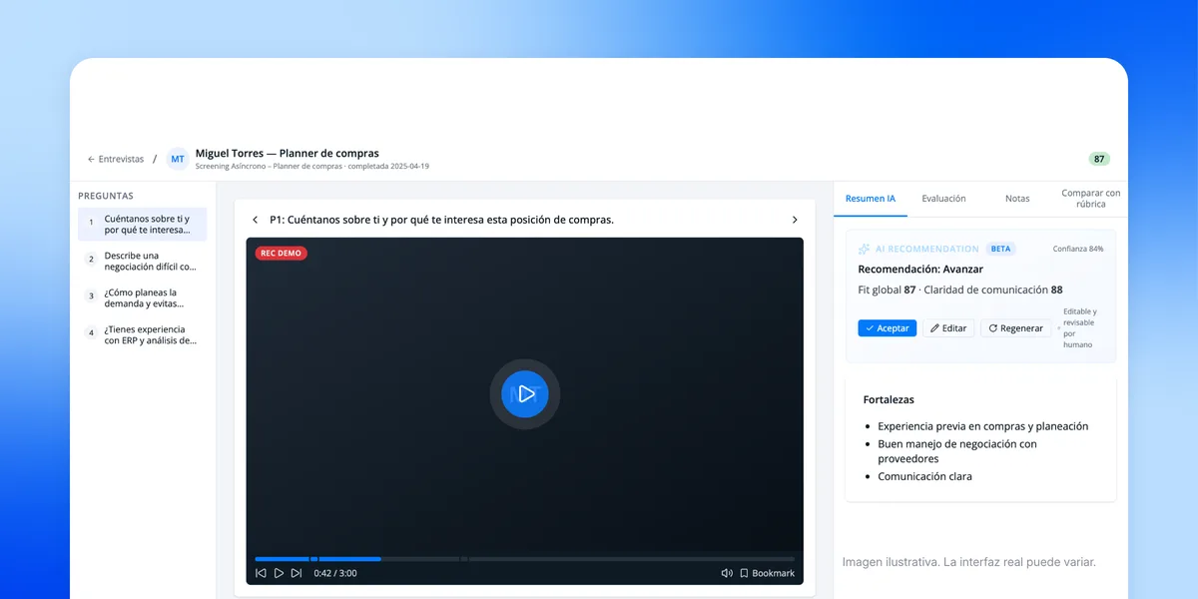Skip to start of video
Viewport: 1198px width, 599px height.
coord(261,573)
